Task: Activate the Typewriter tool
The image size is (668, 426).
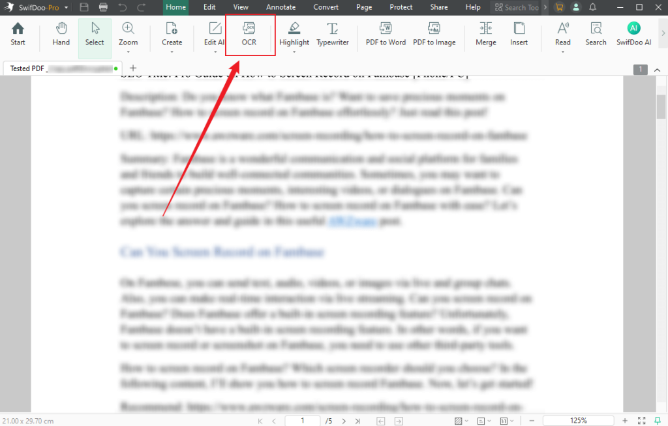Action: [333, 34]
